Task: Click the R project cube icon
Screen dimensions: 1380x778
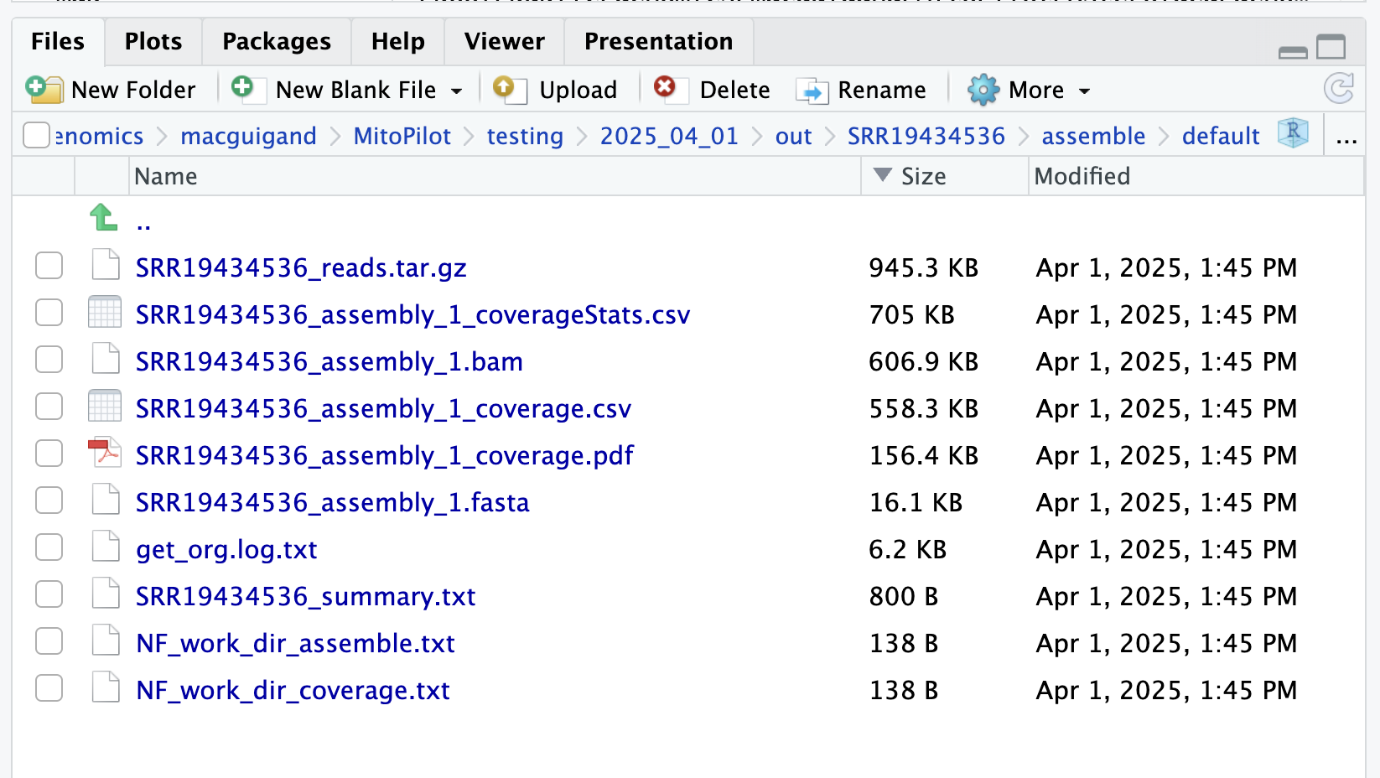Action: [1293, 133]
